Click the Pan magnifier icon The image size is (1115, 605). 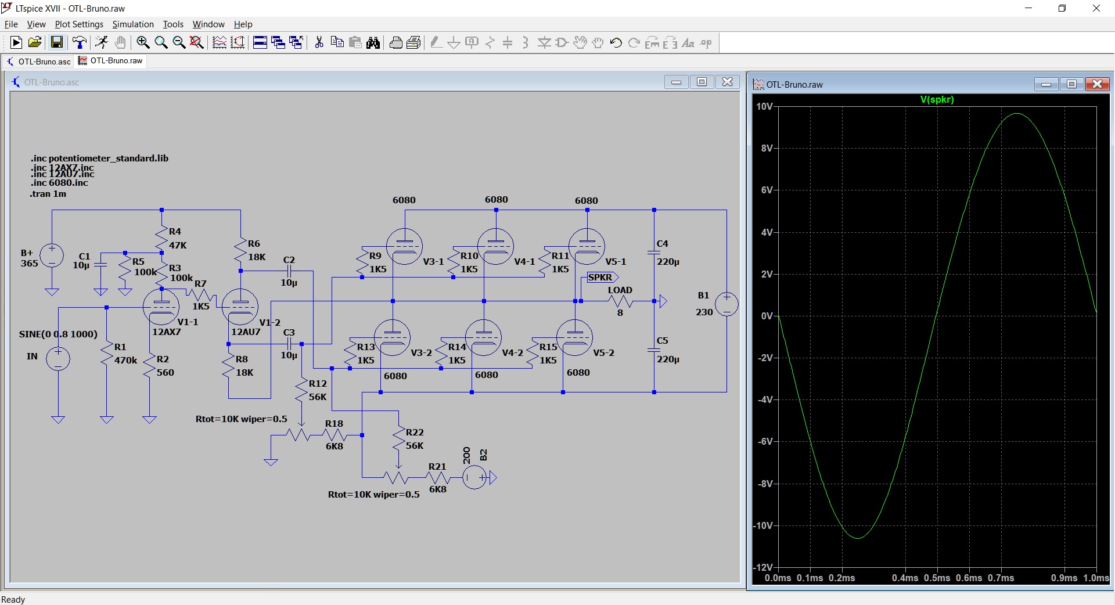point(161,42)
